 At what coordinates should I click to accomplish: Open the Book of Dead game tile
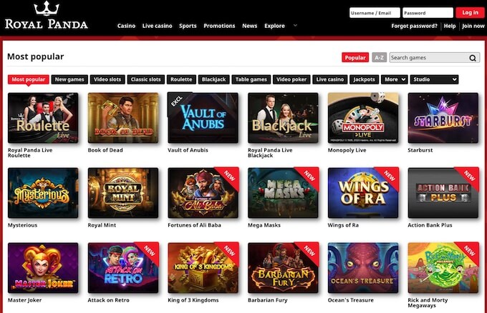pyautogui.click(x=123, y=118)
